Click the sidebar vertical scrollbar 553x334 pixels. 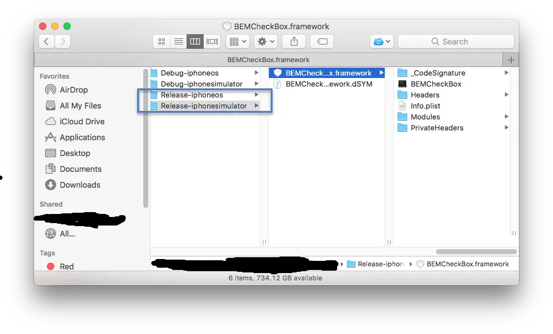click(x=146, y=138)
